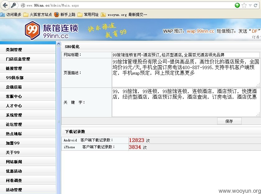This screenshot has width=261, height=194.
Task: Open the address bar history dropdown arrow
Action: coord(250,5)
